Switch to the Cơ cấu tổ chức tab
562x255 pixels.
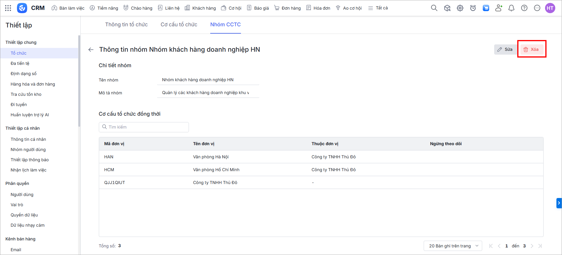pyautogui.click(x=179, y=25)
